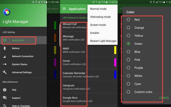Select the Red color radio button
171x107 pixels.
click(128, 20)
